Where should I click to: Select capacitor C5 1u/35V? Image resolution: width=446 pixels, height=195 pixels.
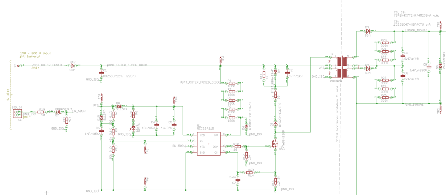tap(174, 125)
